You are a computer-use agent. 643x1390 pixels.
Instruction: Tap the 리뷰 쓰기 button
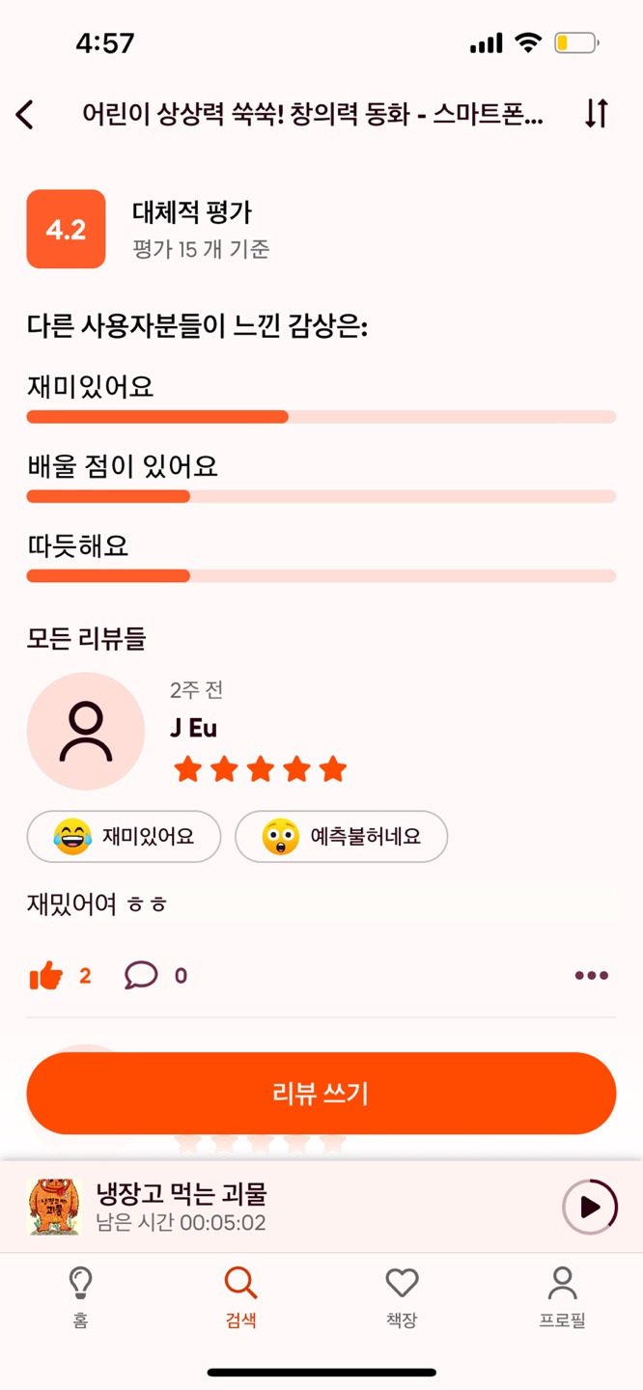[321, 1094]
